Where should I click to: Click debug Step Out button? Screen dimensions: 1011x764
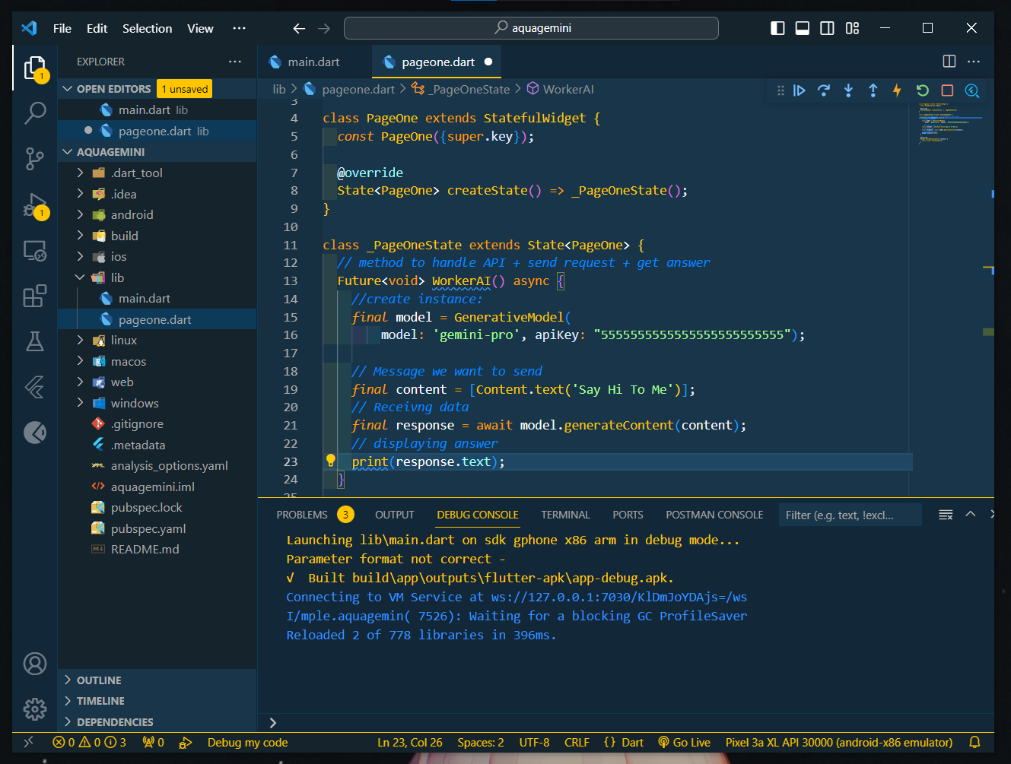coord(873,90)
